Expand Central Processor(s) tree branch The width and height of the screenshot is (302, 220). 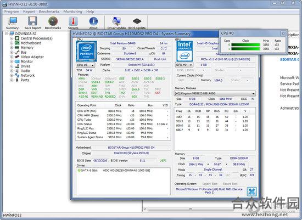click(x=12, y=38)
